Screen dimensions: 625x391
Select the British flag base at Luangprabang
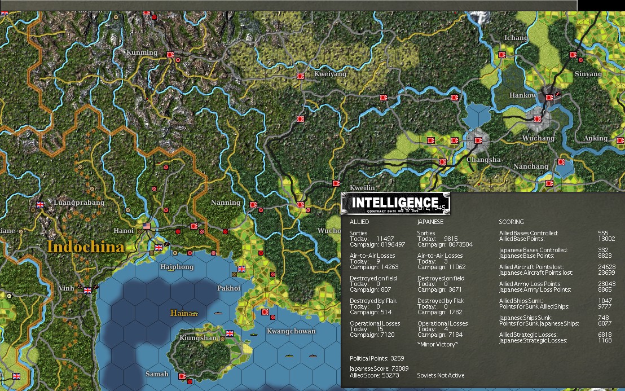click(40, 204)
